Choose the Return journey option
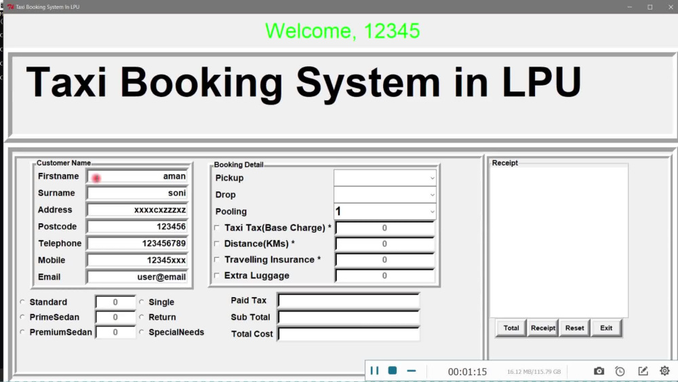This screenshot has width=678, height=382. coord(142,317)
